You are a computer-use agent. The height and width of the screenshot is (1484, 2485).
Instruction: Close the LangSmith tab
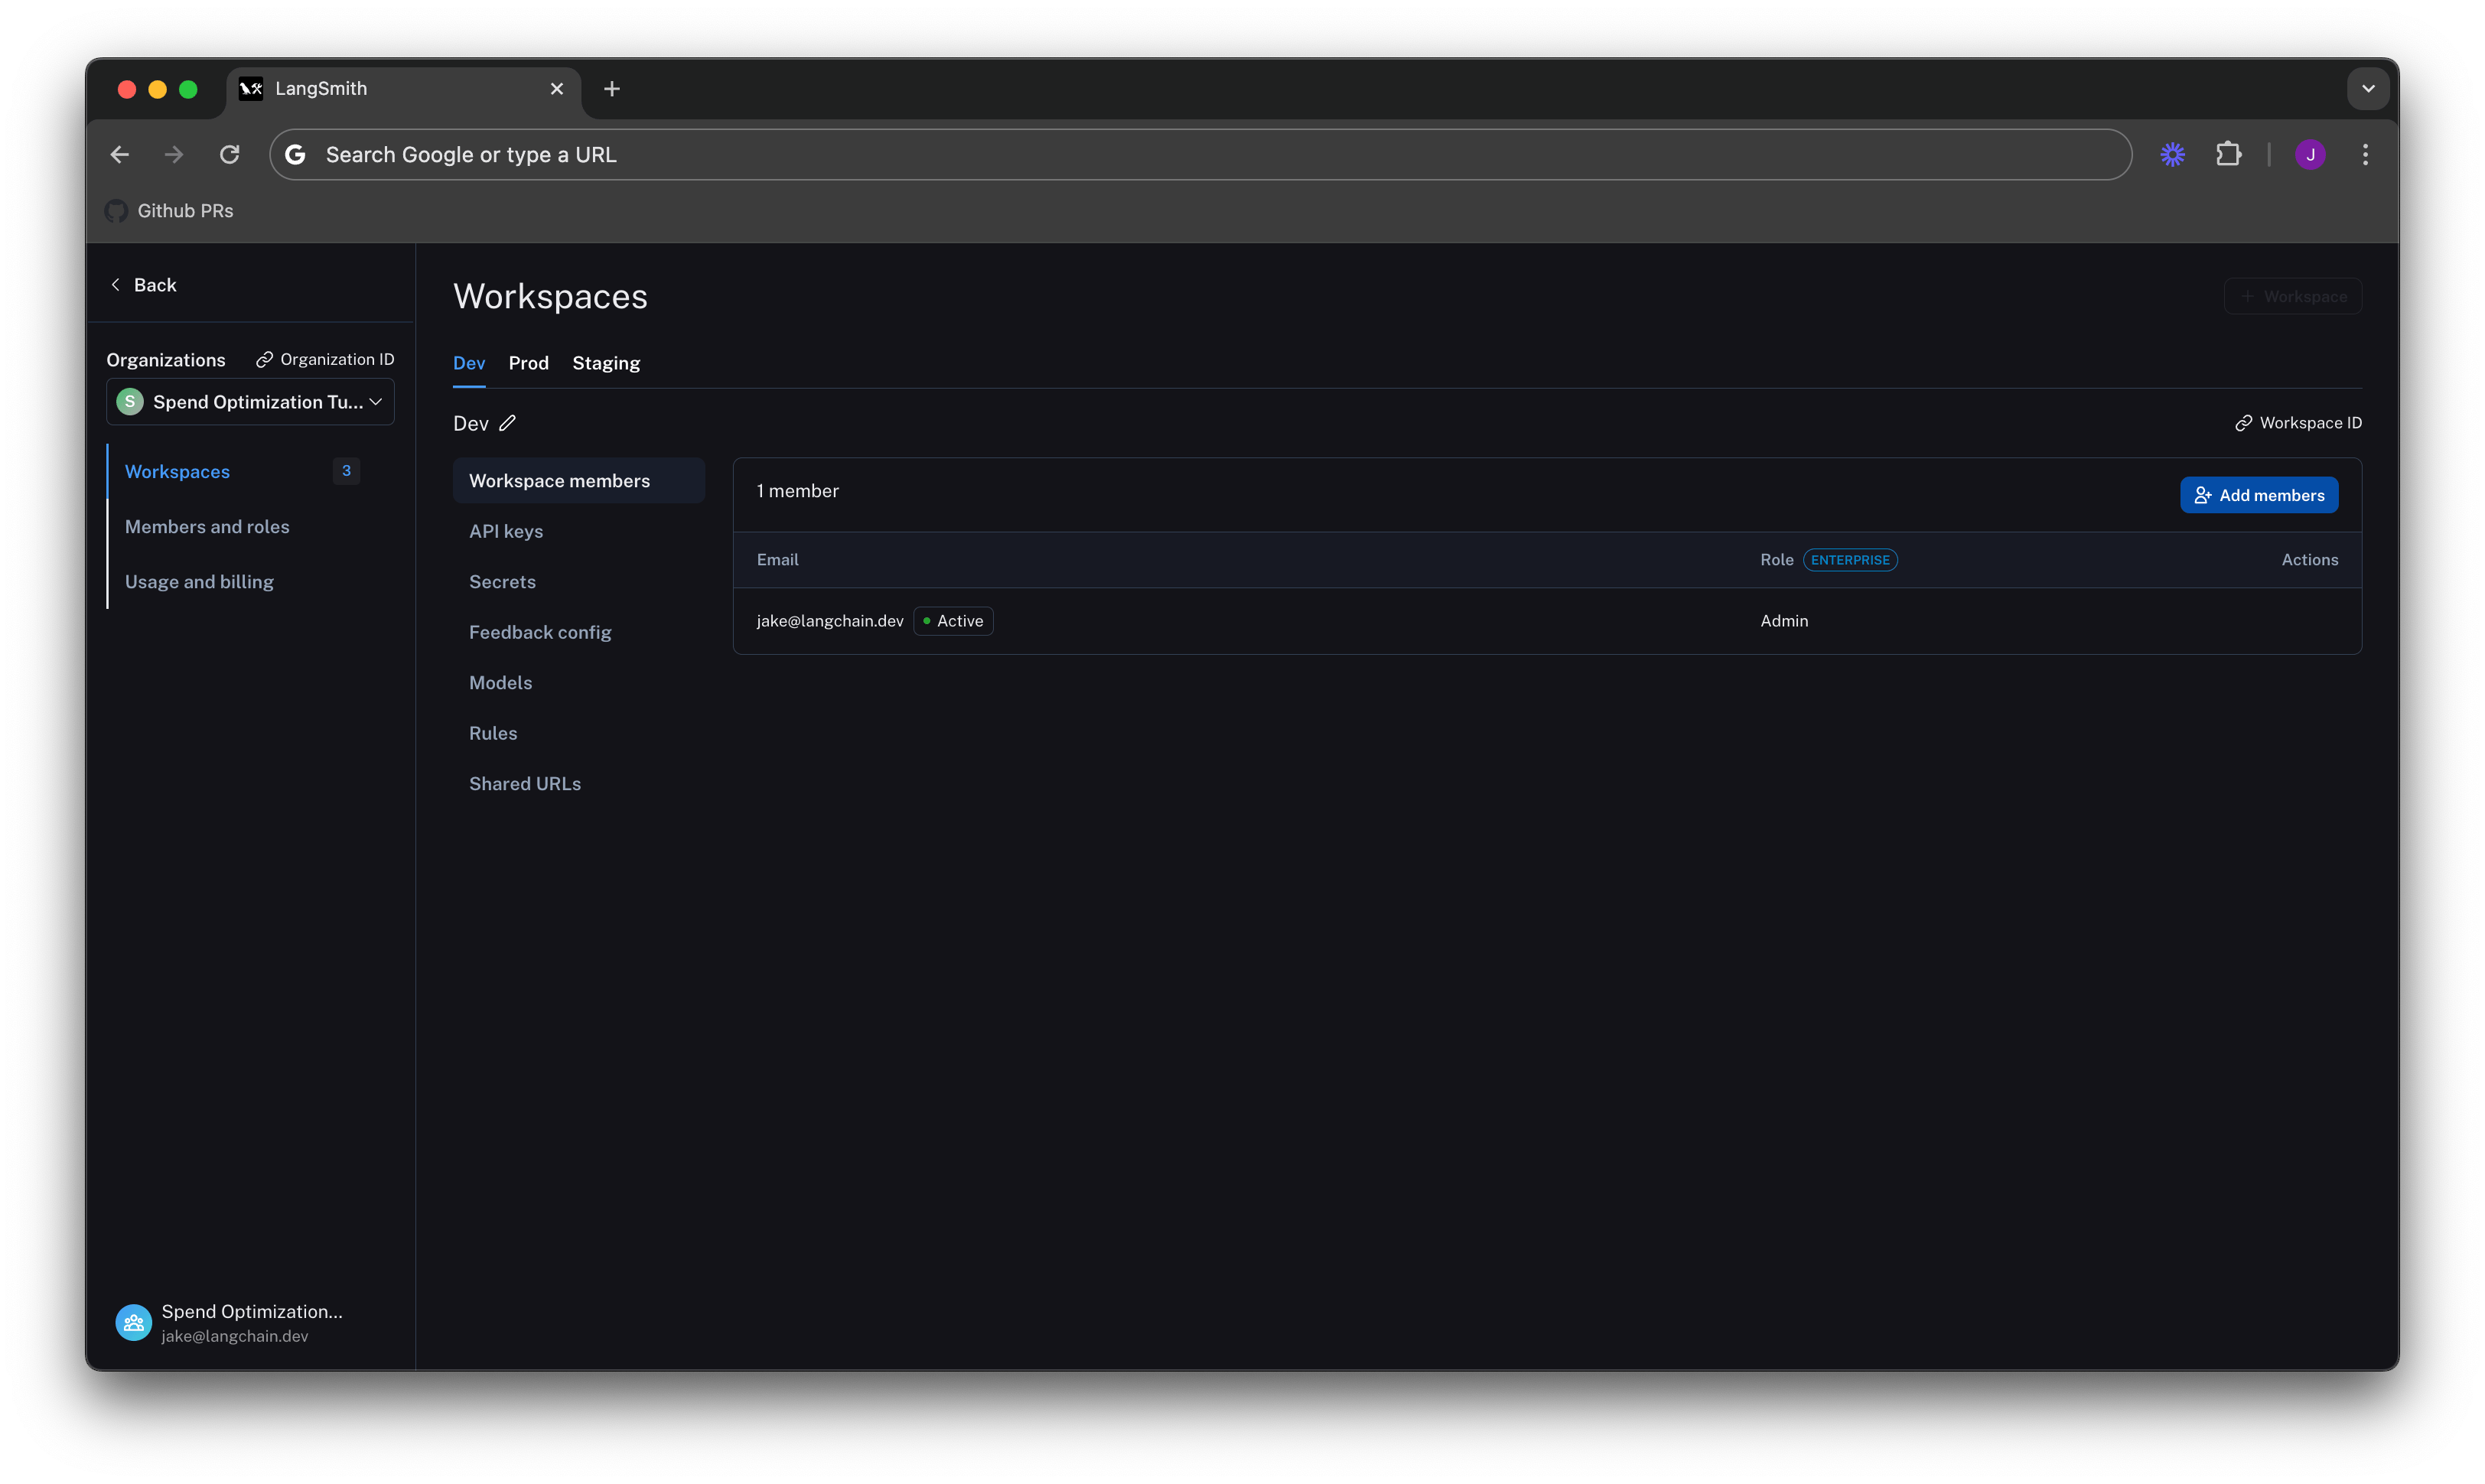(557, 89)
